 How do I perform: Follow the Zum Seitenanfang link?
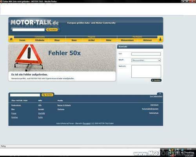(x=156, y=96)
